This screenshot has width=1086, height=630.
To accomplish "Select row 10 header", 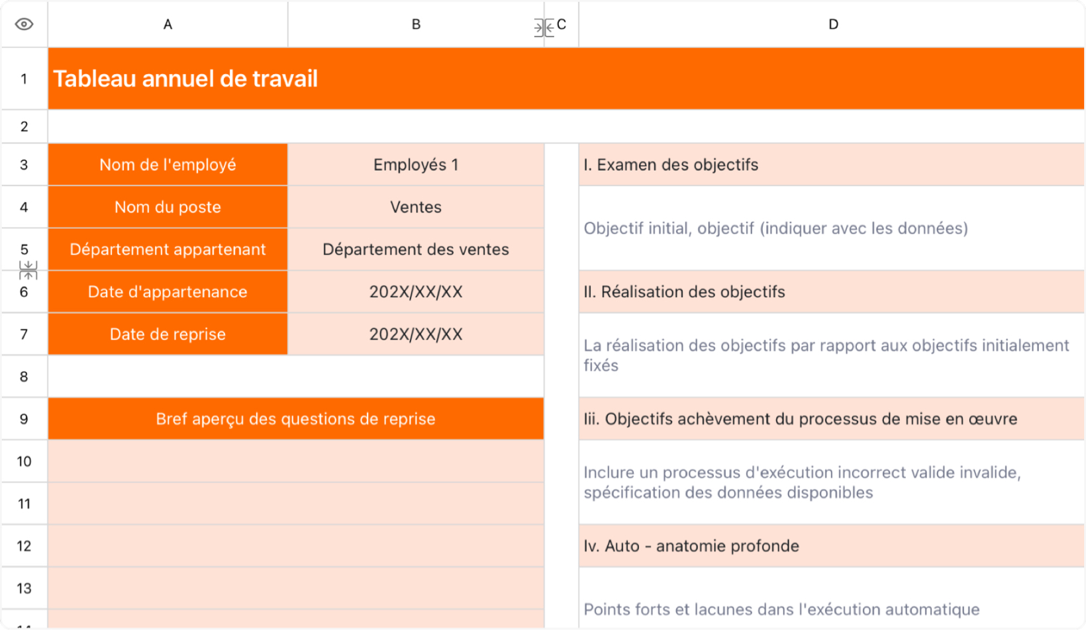I will click(x=24, y=461).
